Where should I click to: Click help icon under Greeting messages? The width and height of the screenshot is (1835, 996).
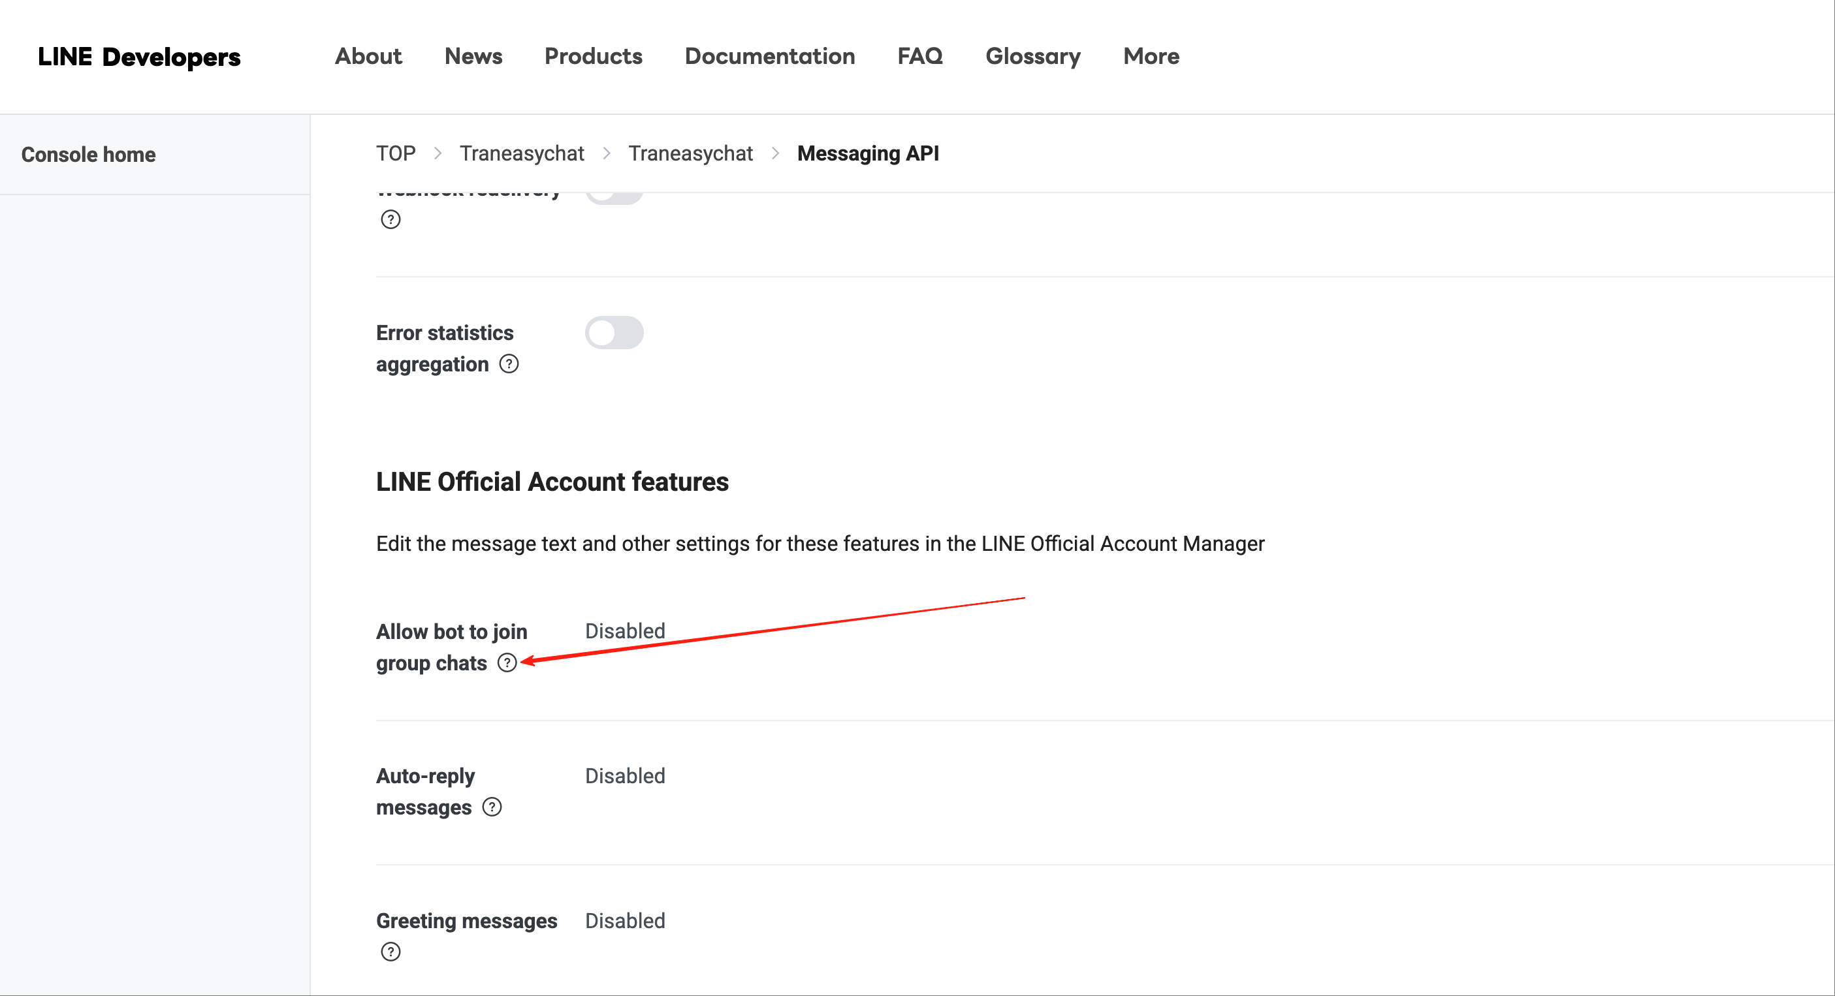click(391, 951)
